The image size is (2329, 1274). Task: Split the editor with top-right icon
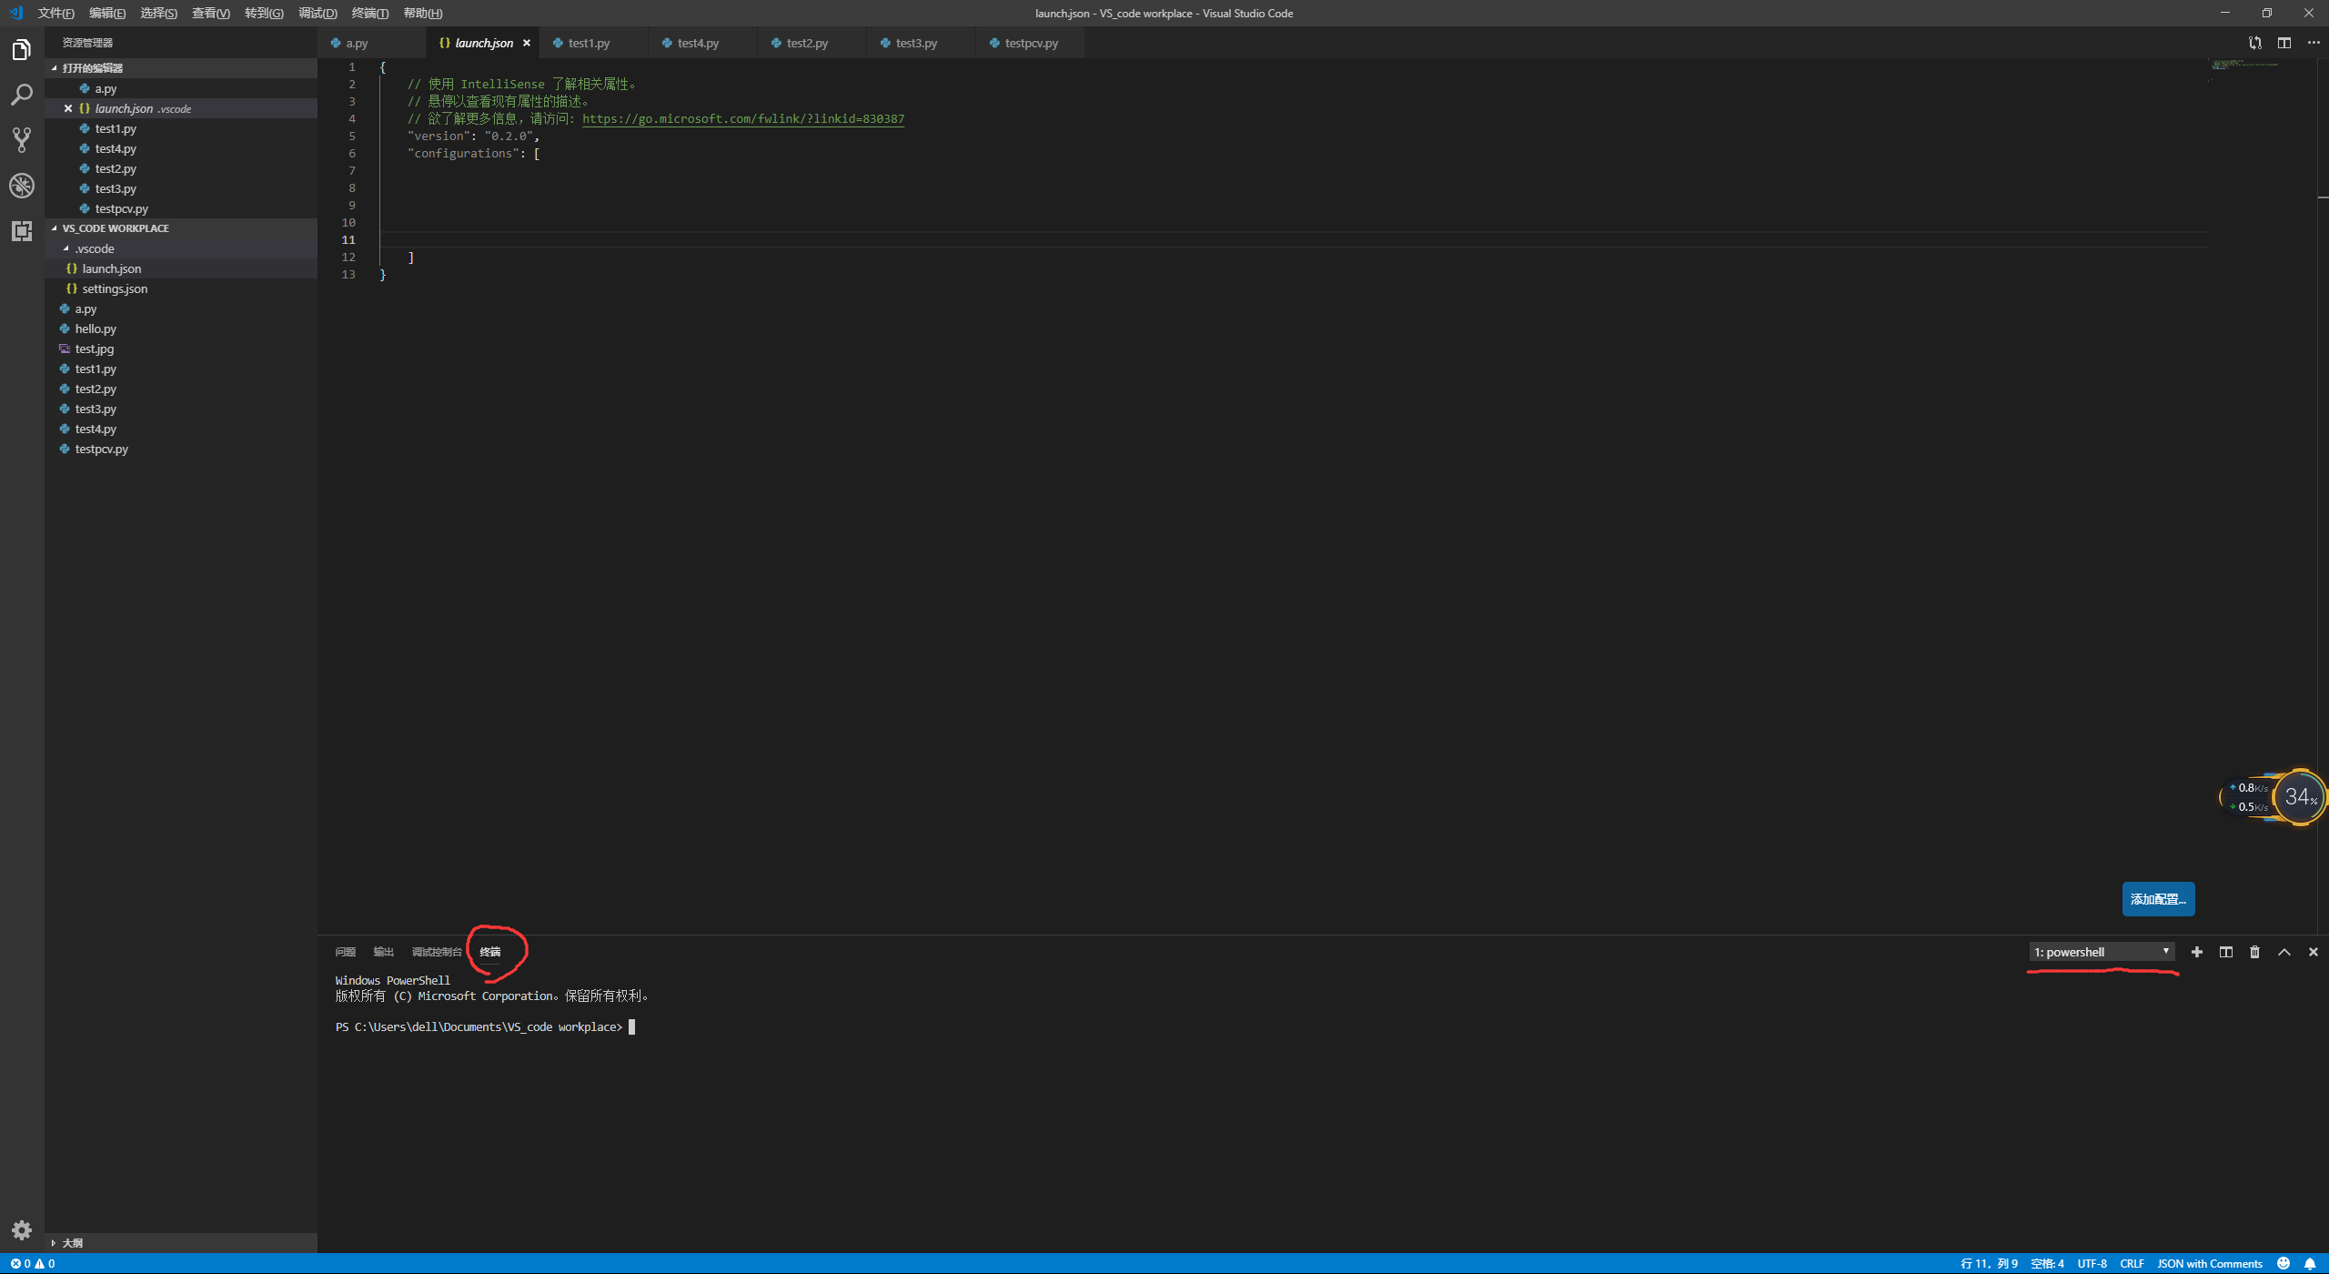pos(2284,43)
